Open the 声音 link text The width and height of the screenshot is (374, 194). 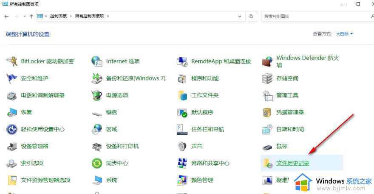point(196,146)
